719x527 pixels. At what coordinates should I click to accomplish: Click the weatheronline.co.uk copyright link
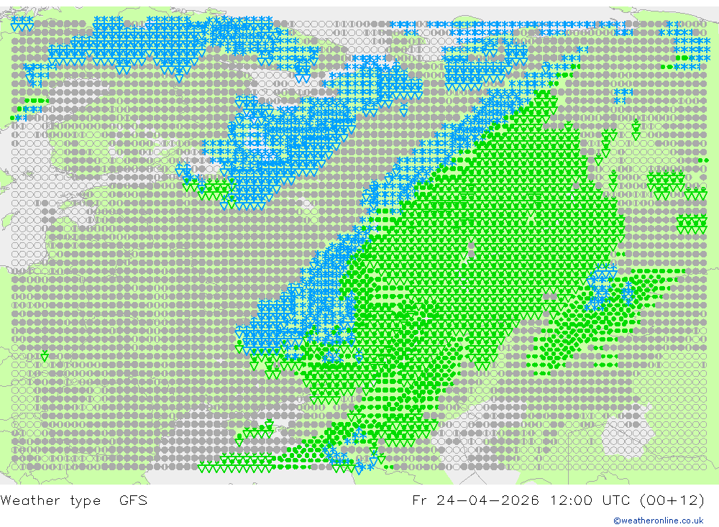coord(659,521)
